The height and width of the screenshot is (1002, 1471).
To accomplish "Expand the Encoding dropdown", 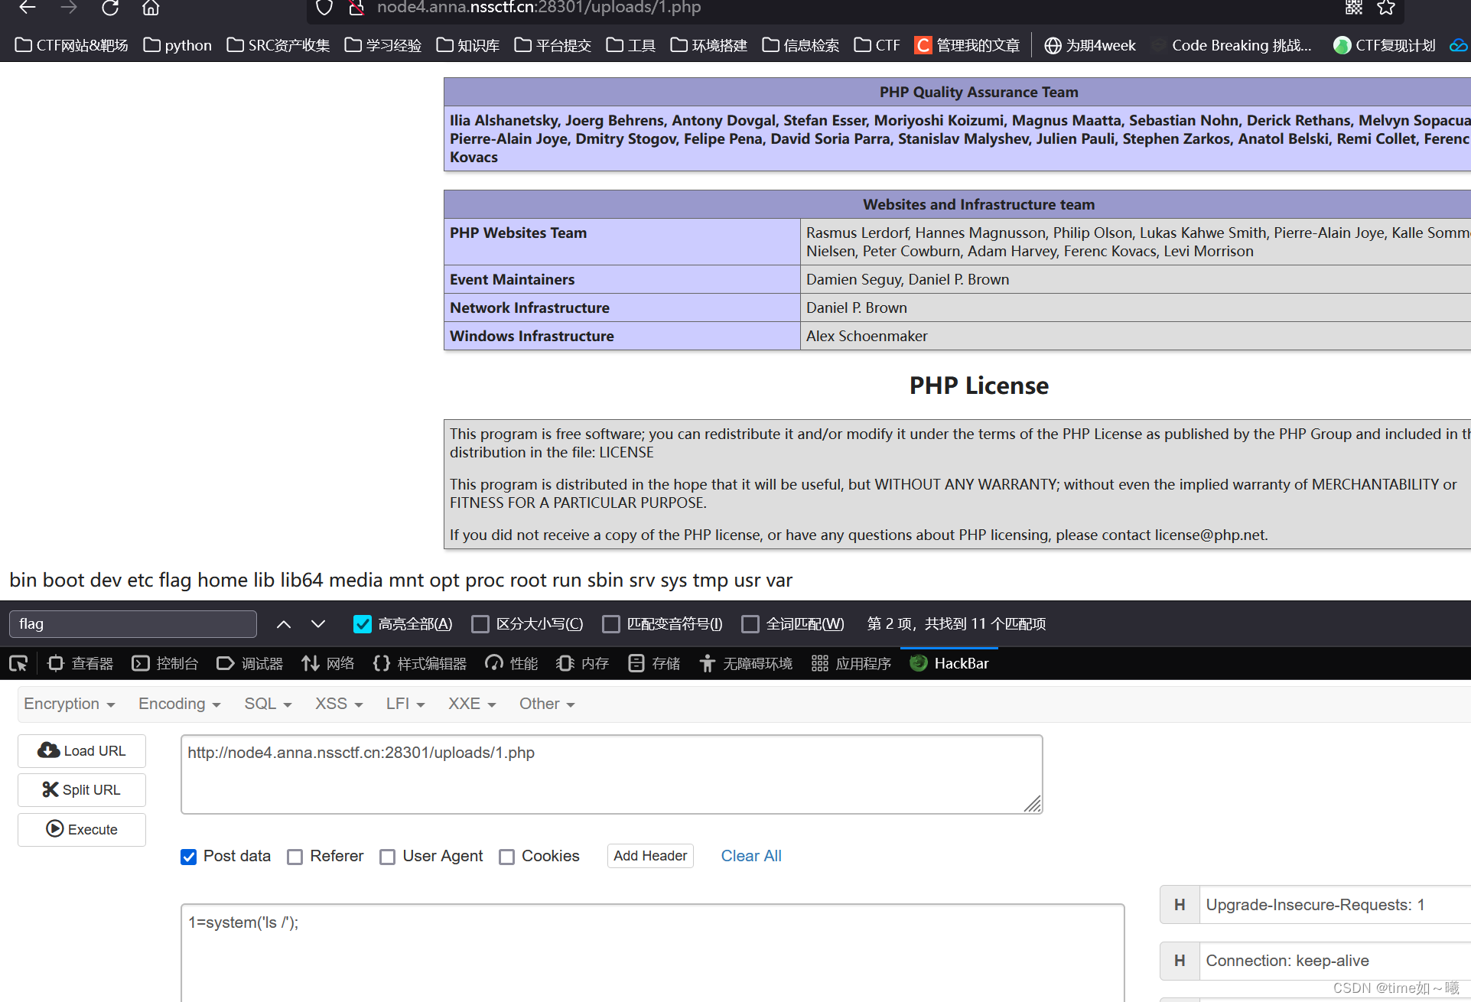I will (180, 704).
